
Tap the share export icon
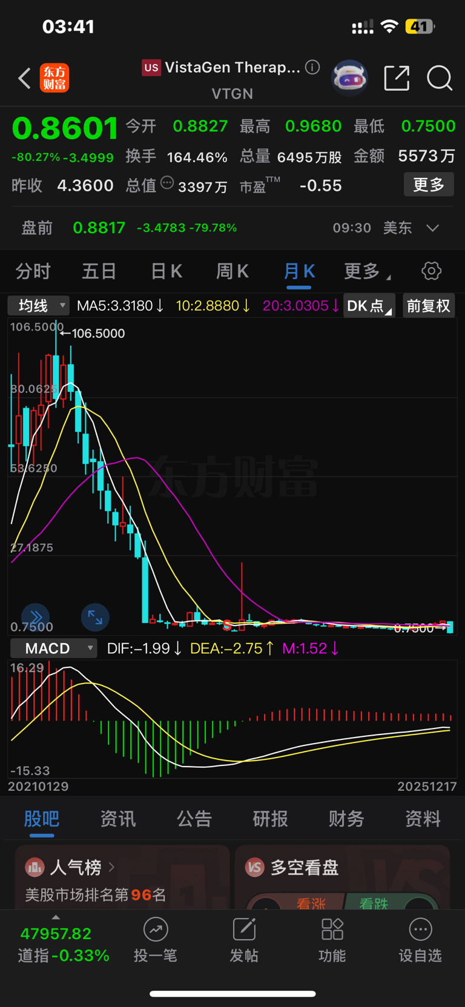tap(397, 78)
